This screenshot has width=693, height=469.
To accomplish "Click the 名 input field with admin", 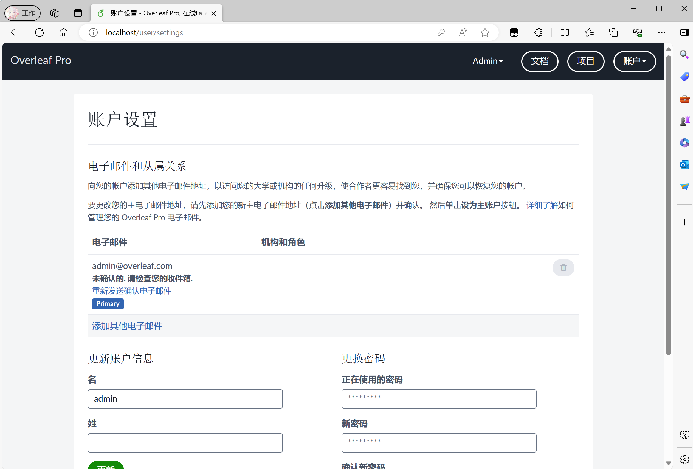I will click(x=185, y=399).
